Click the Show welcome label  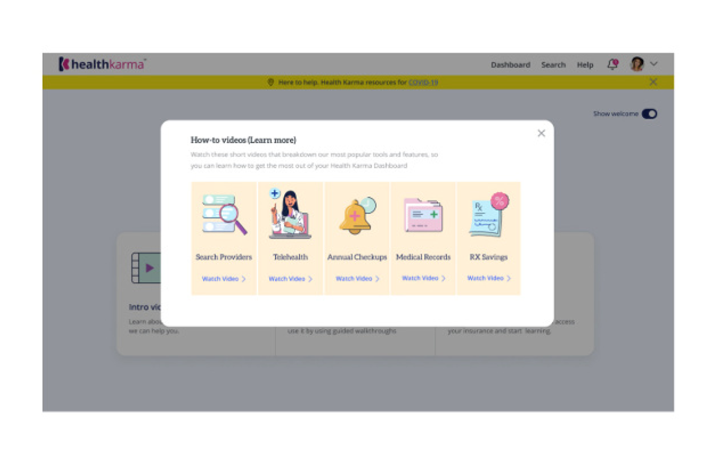[x=616, y=114]
